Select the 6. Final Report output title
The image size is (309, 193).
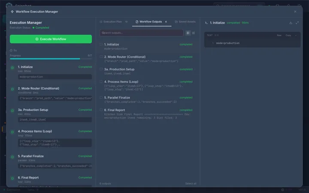(115, 110)
